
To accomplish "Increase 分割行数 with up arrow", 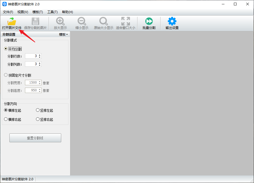I will (40, 55).
